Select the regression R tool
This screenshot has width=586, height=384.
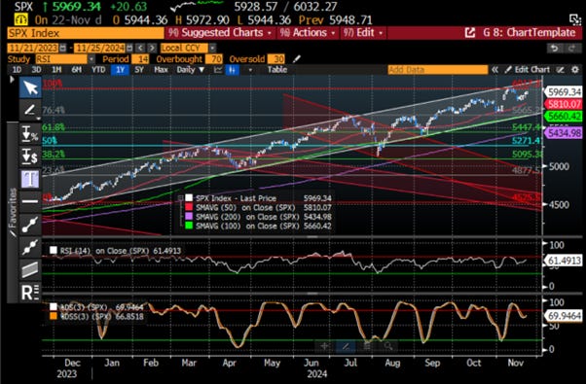(x=30, y=293)
